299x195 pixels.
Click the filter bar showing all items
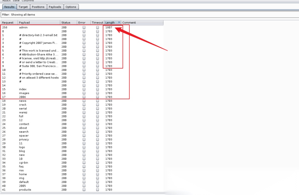[150, 15]
